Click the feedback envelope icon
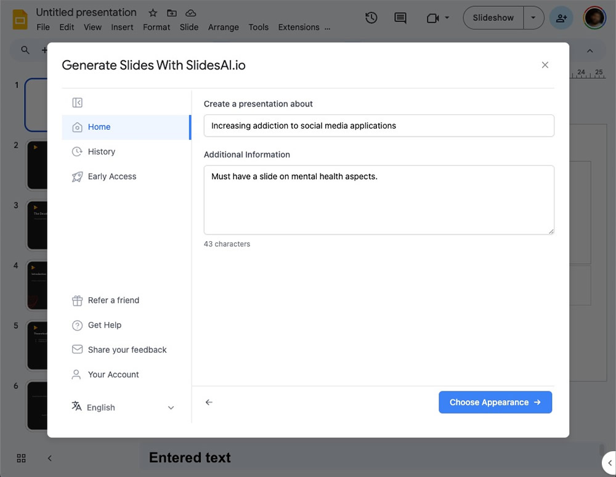The image size is (616, 477). point(78,350)
